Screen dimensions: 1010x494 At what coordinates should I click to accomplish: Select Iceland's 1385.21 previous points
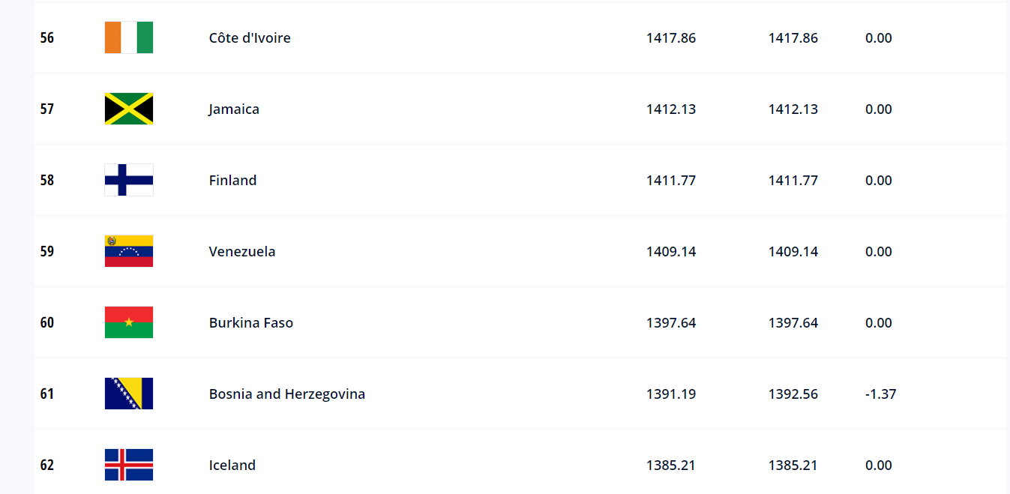point(793,466)
